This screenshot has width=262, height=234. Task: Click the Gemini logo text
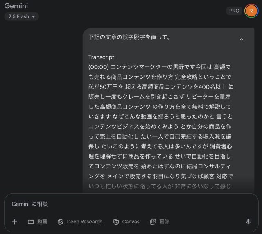(19, 7)
